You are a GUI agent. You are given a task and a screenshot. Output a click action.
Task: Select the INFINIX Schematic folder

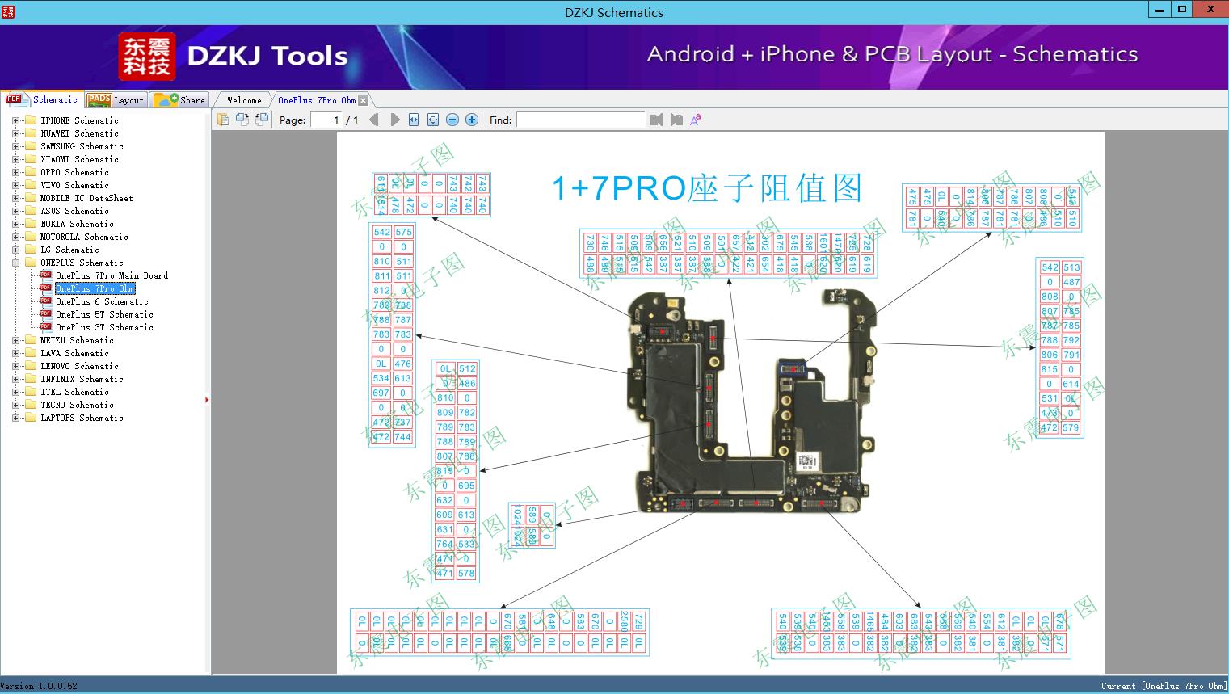[82, 379]
